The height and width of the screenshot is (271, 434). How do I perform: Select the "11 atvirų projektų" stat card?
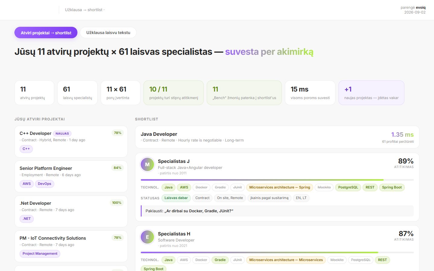34,93
